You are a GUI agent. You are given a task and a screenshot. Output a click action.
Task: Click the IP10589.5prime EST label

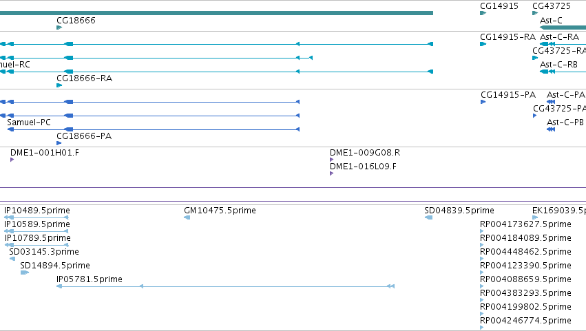click(37, 224)
